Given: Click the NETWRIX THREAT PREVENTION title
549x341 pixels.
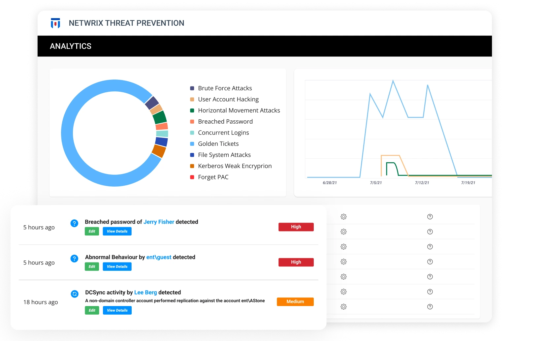Looking at the screenshot, I should click(x=126, y=23).
